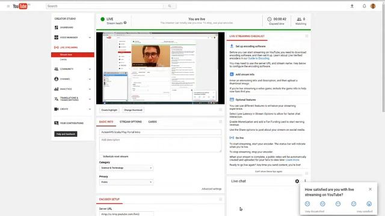
Task: Click the Add description text area
Action: [161, 145]
